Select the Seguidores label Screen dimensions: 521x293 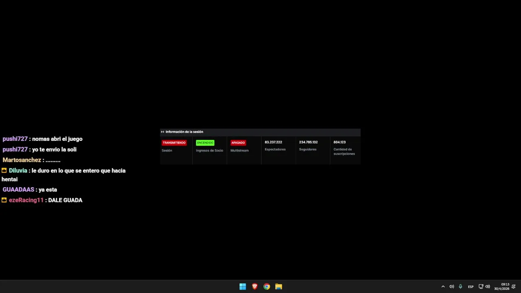click(x=308, y=149)
